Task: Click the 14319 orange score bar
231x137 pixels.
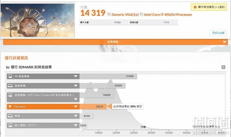Action: [x=93, y=106]
